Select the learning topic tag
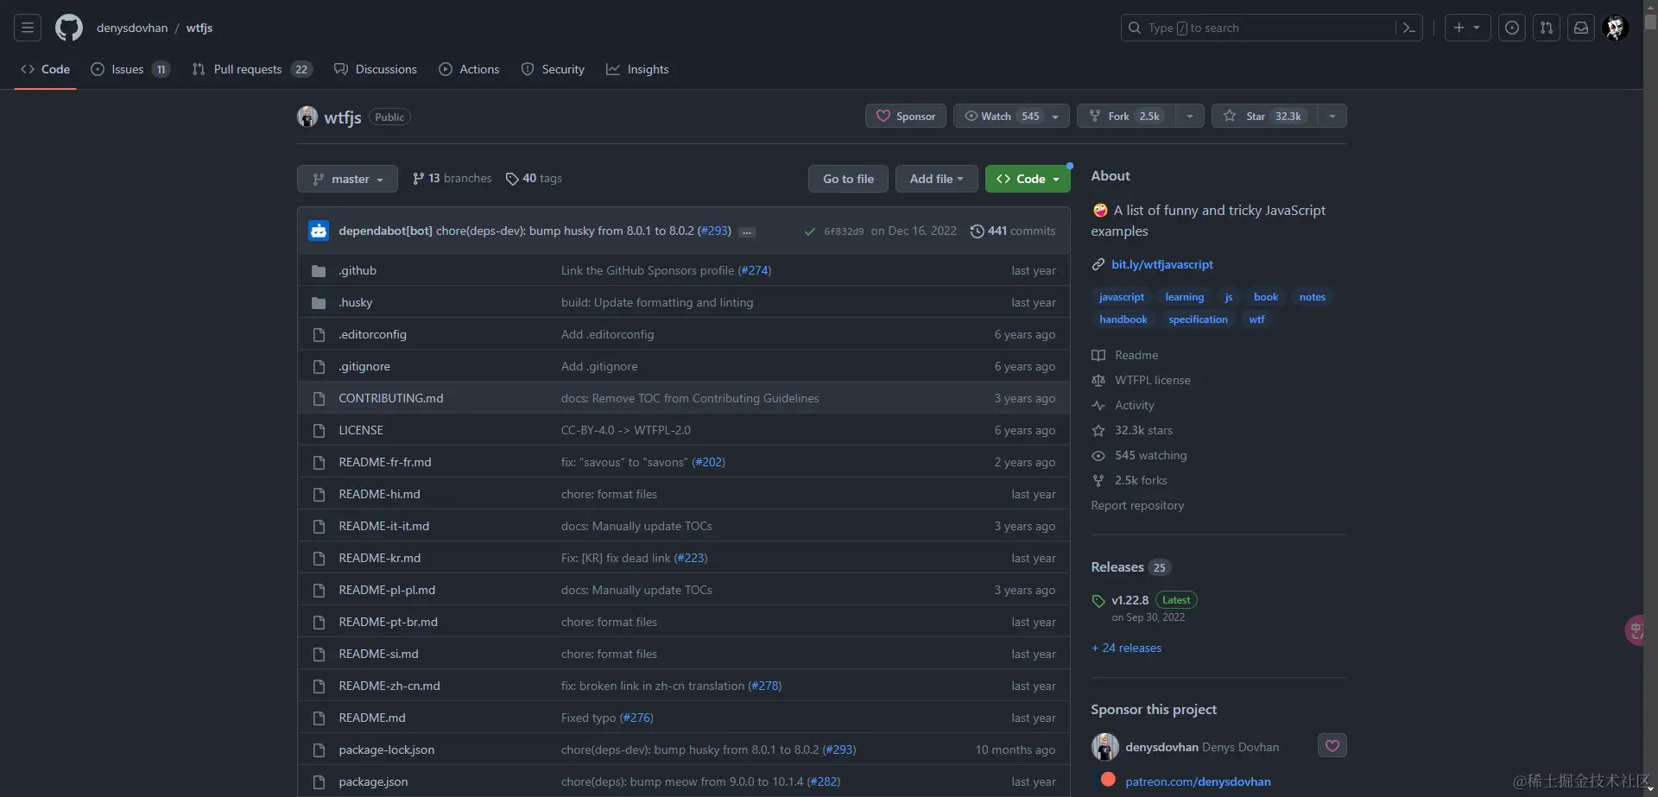 pyautogui.click(x=1184, y=297)
